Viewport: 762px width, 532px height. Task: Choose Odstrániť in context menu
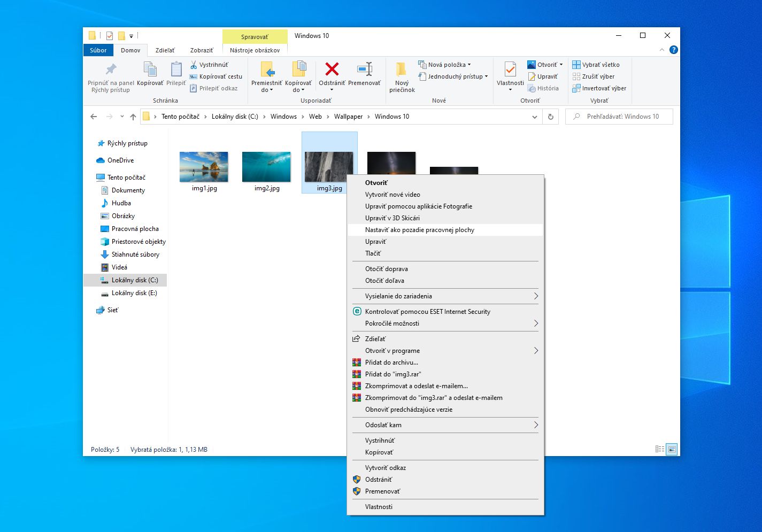tap(445, 480)
